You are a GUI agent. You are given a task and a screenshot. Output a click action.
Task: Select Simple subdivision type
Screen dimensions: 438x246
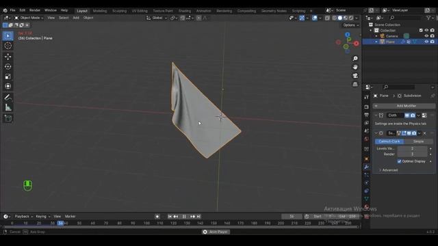pyautogui.click(x=418, y=141)
